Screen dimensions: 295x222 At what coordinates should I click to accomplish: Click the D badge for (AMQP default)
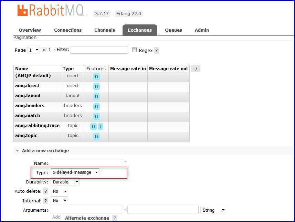[x=96, y=76]
